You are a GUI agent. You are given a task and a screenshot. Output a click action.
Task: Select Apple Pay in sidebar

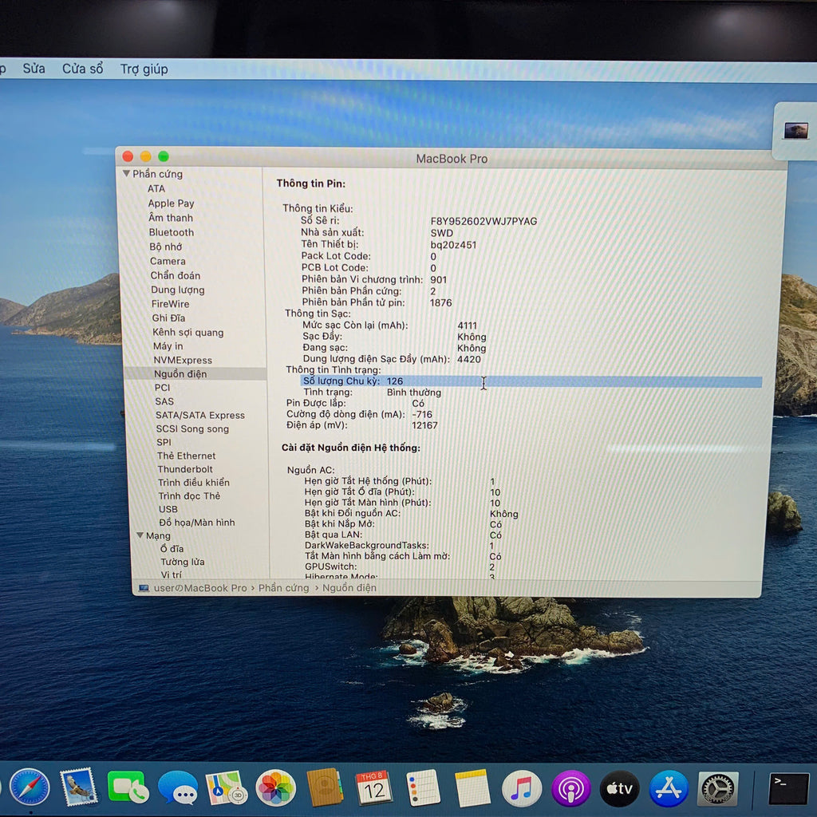[x=171, y=203]
